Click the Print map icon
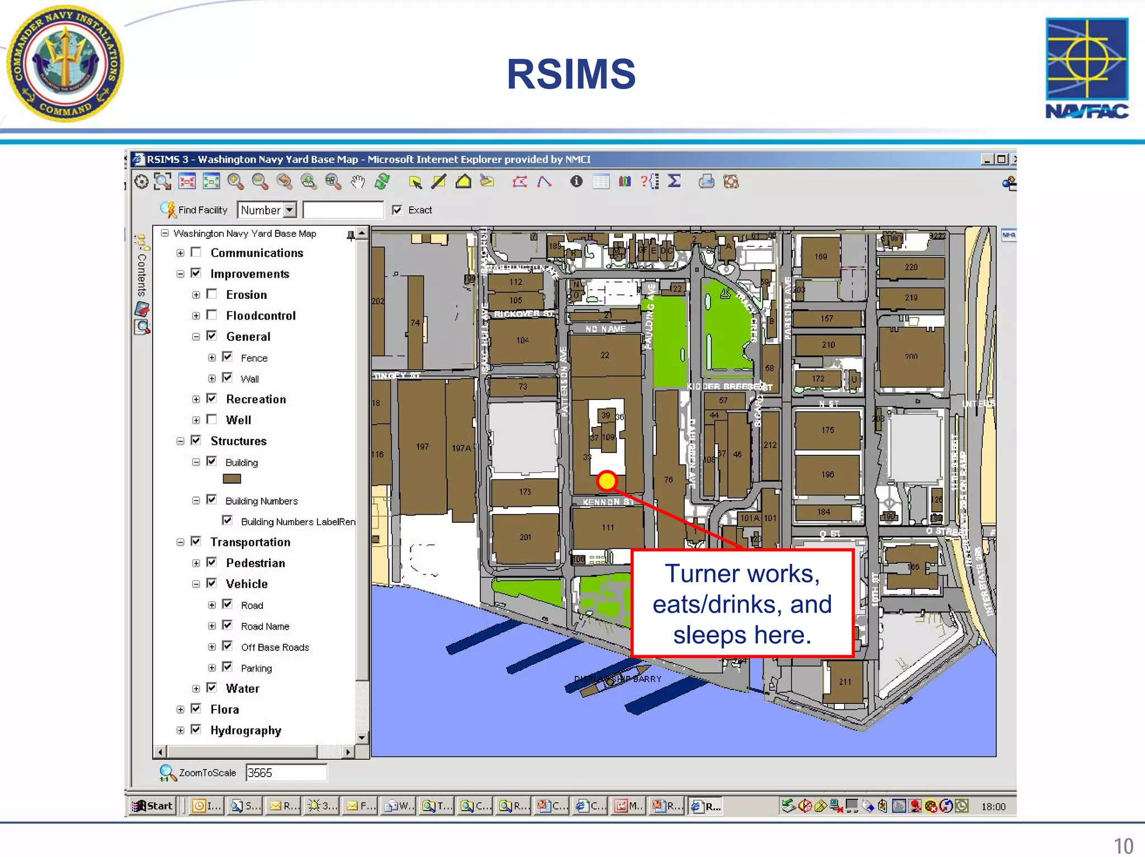1145x857 pixels. [x=706, y=182]
